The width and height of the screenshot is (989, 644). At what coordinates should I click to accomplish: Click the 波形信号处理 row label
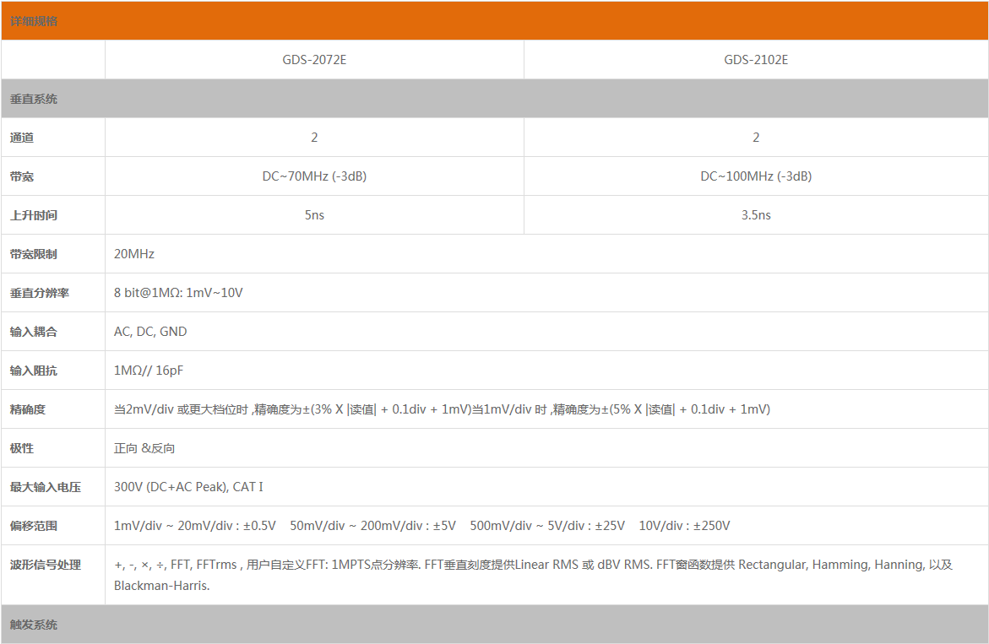[46, 565]
